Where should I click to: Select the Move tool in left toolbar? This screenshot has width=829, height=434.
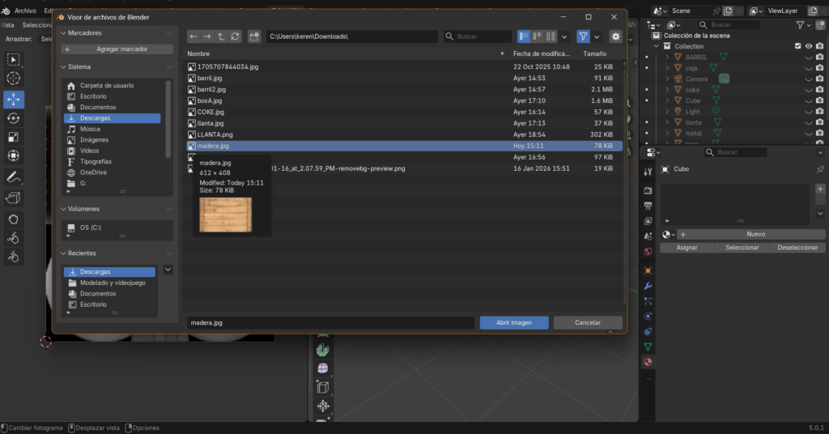tap(14, 100)
